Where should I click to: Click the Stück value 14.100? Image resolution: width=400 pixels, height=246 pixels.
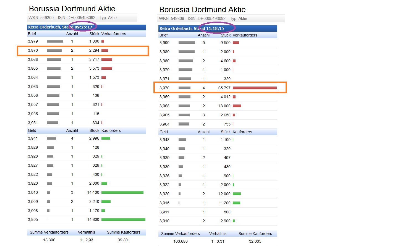pos(93,192)
